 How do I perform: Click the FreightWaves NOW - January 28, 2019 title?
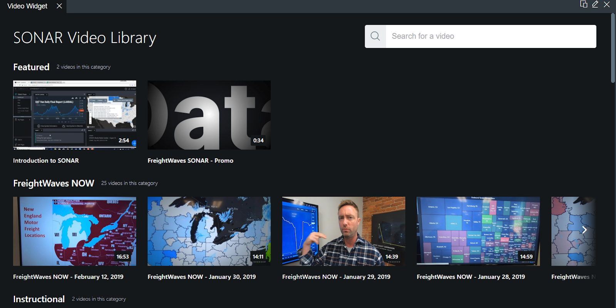pos(471,277)
